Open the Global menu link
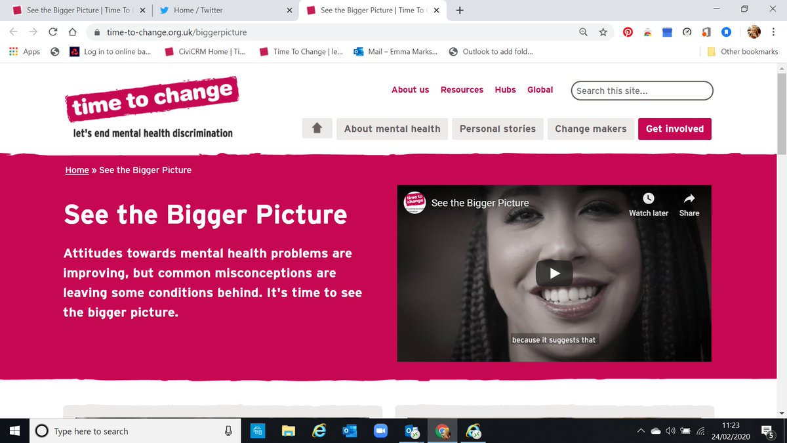 tap(540, 90)
